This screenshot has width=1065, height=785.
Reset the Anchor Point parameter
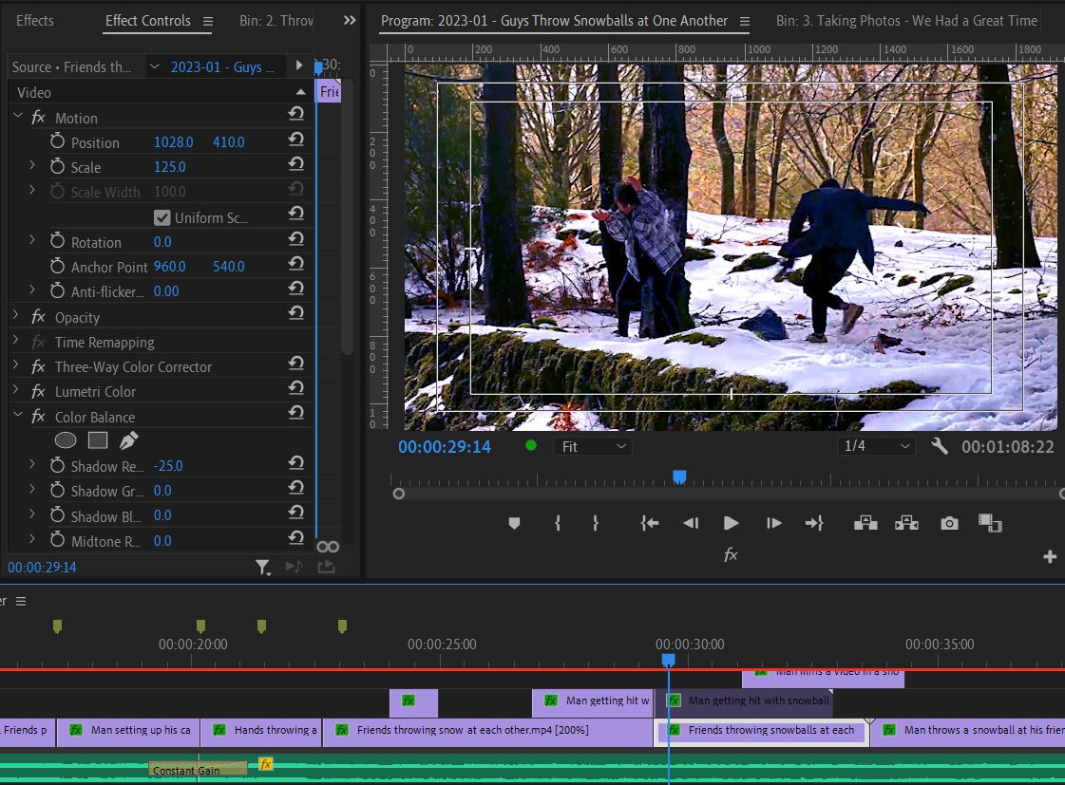(295, 264)
